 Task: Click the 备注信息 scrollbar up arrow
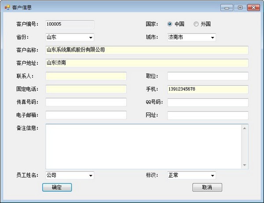point(245,128)
